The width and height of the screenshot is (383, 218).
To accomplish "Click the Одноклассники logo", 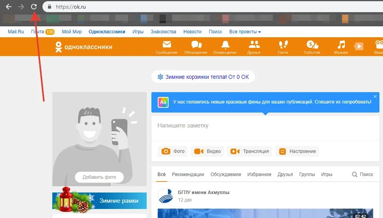I will click(84, 47).
